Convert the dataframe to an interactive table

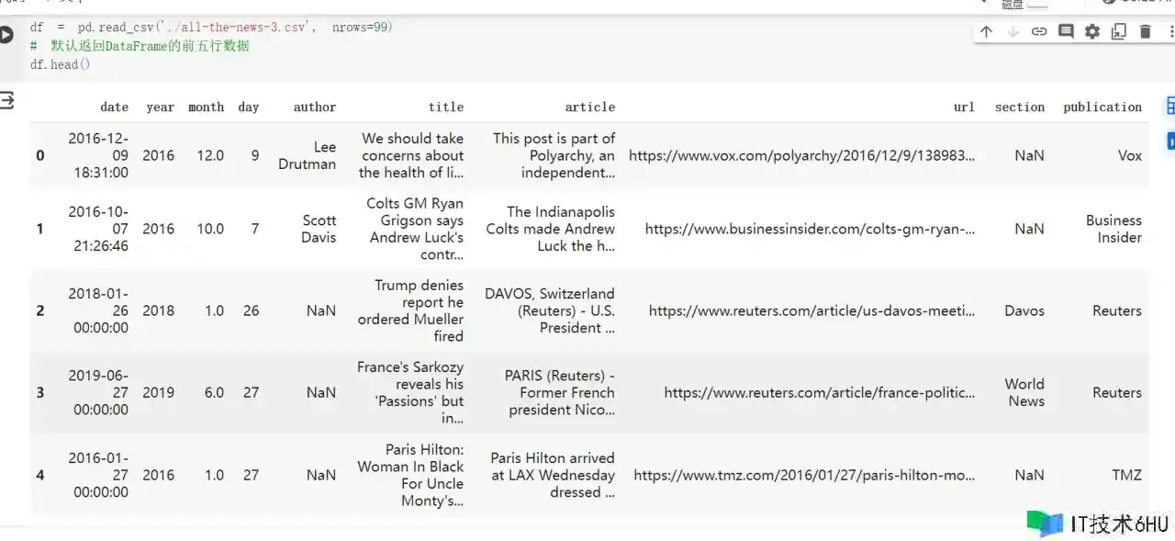[1170, 107]
